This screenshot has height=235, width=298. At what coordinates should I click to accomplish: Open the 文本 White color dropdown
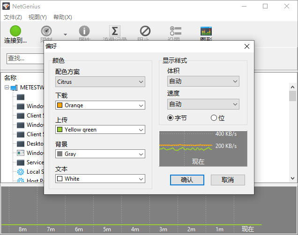pyautogui.click(x=100, y=179)
